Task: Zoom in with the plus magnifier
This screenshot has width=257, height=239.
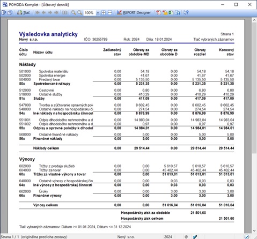Action: [x=74, y=12]
